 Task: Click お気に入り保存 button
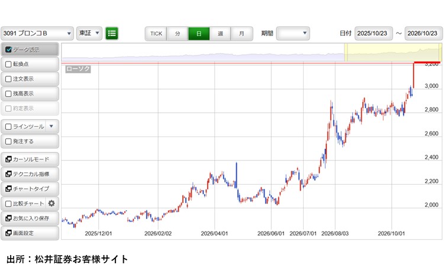tap(30, 218)
